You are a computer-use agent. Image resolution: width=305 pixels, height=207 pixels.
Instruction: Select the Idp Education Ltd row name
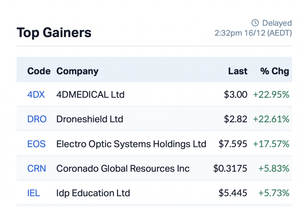pyautogui.click(x=93, y=193)
